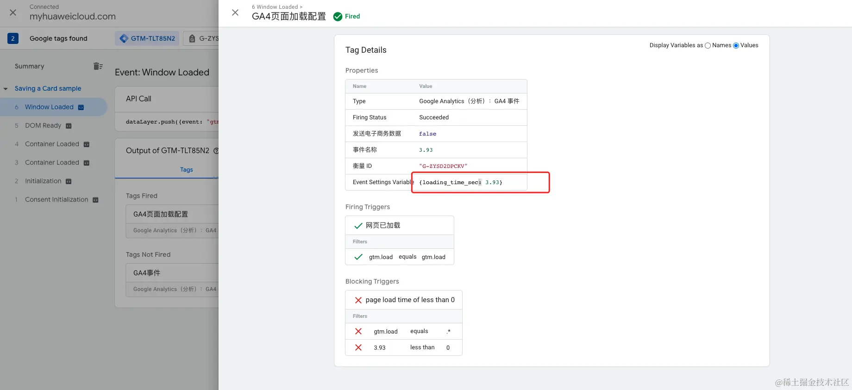Select the Names radio option

tap(708, 45)
